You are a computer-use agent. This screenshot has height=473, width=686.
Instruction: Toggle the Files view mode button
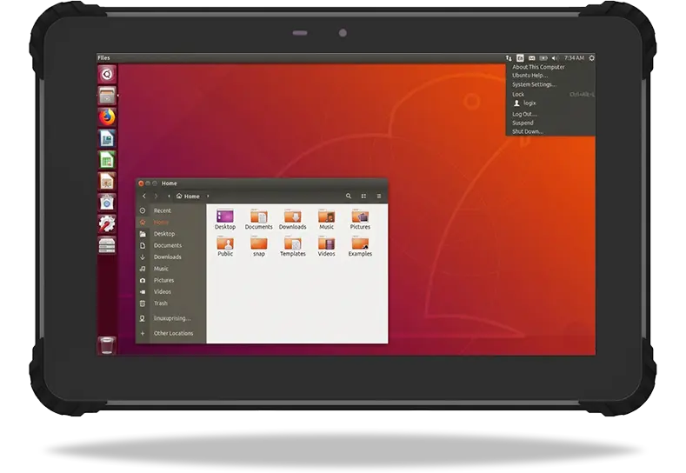point(363,197)
